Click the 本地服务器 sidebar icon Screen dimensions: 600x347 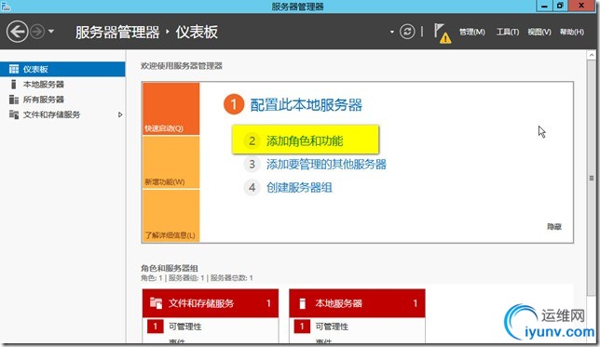click(14, 85)
